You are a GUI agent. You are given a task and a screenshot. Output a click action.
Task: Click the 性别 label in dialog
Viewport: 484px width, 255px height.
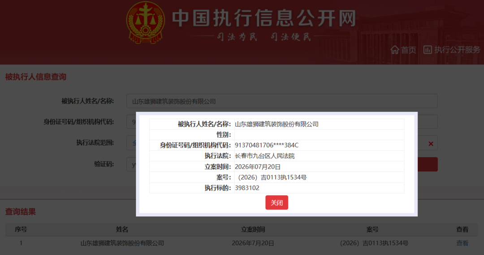(224, 135)
